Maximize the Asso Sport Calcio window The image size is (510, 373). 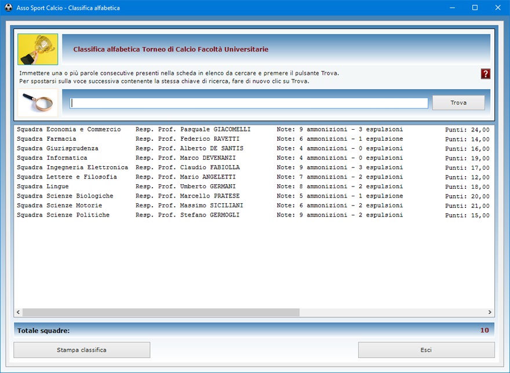coord(475,8)
